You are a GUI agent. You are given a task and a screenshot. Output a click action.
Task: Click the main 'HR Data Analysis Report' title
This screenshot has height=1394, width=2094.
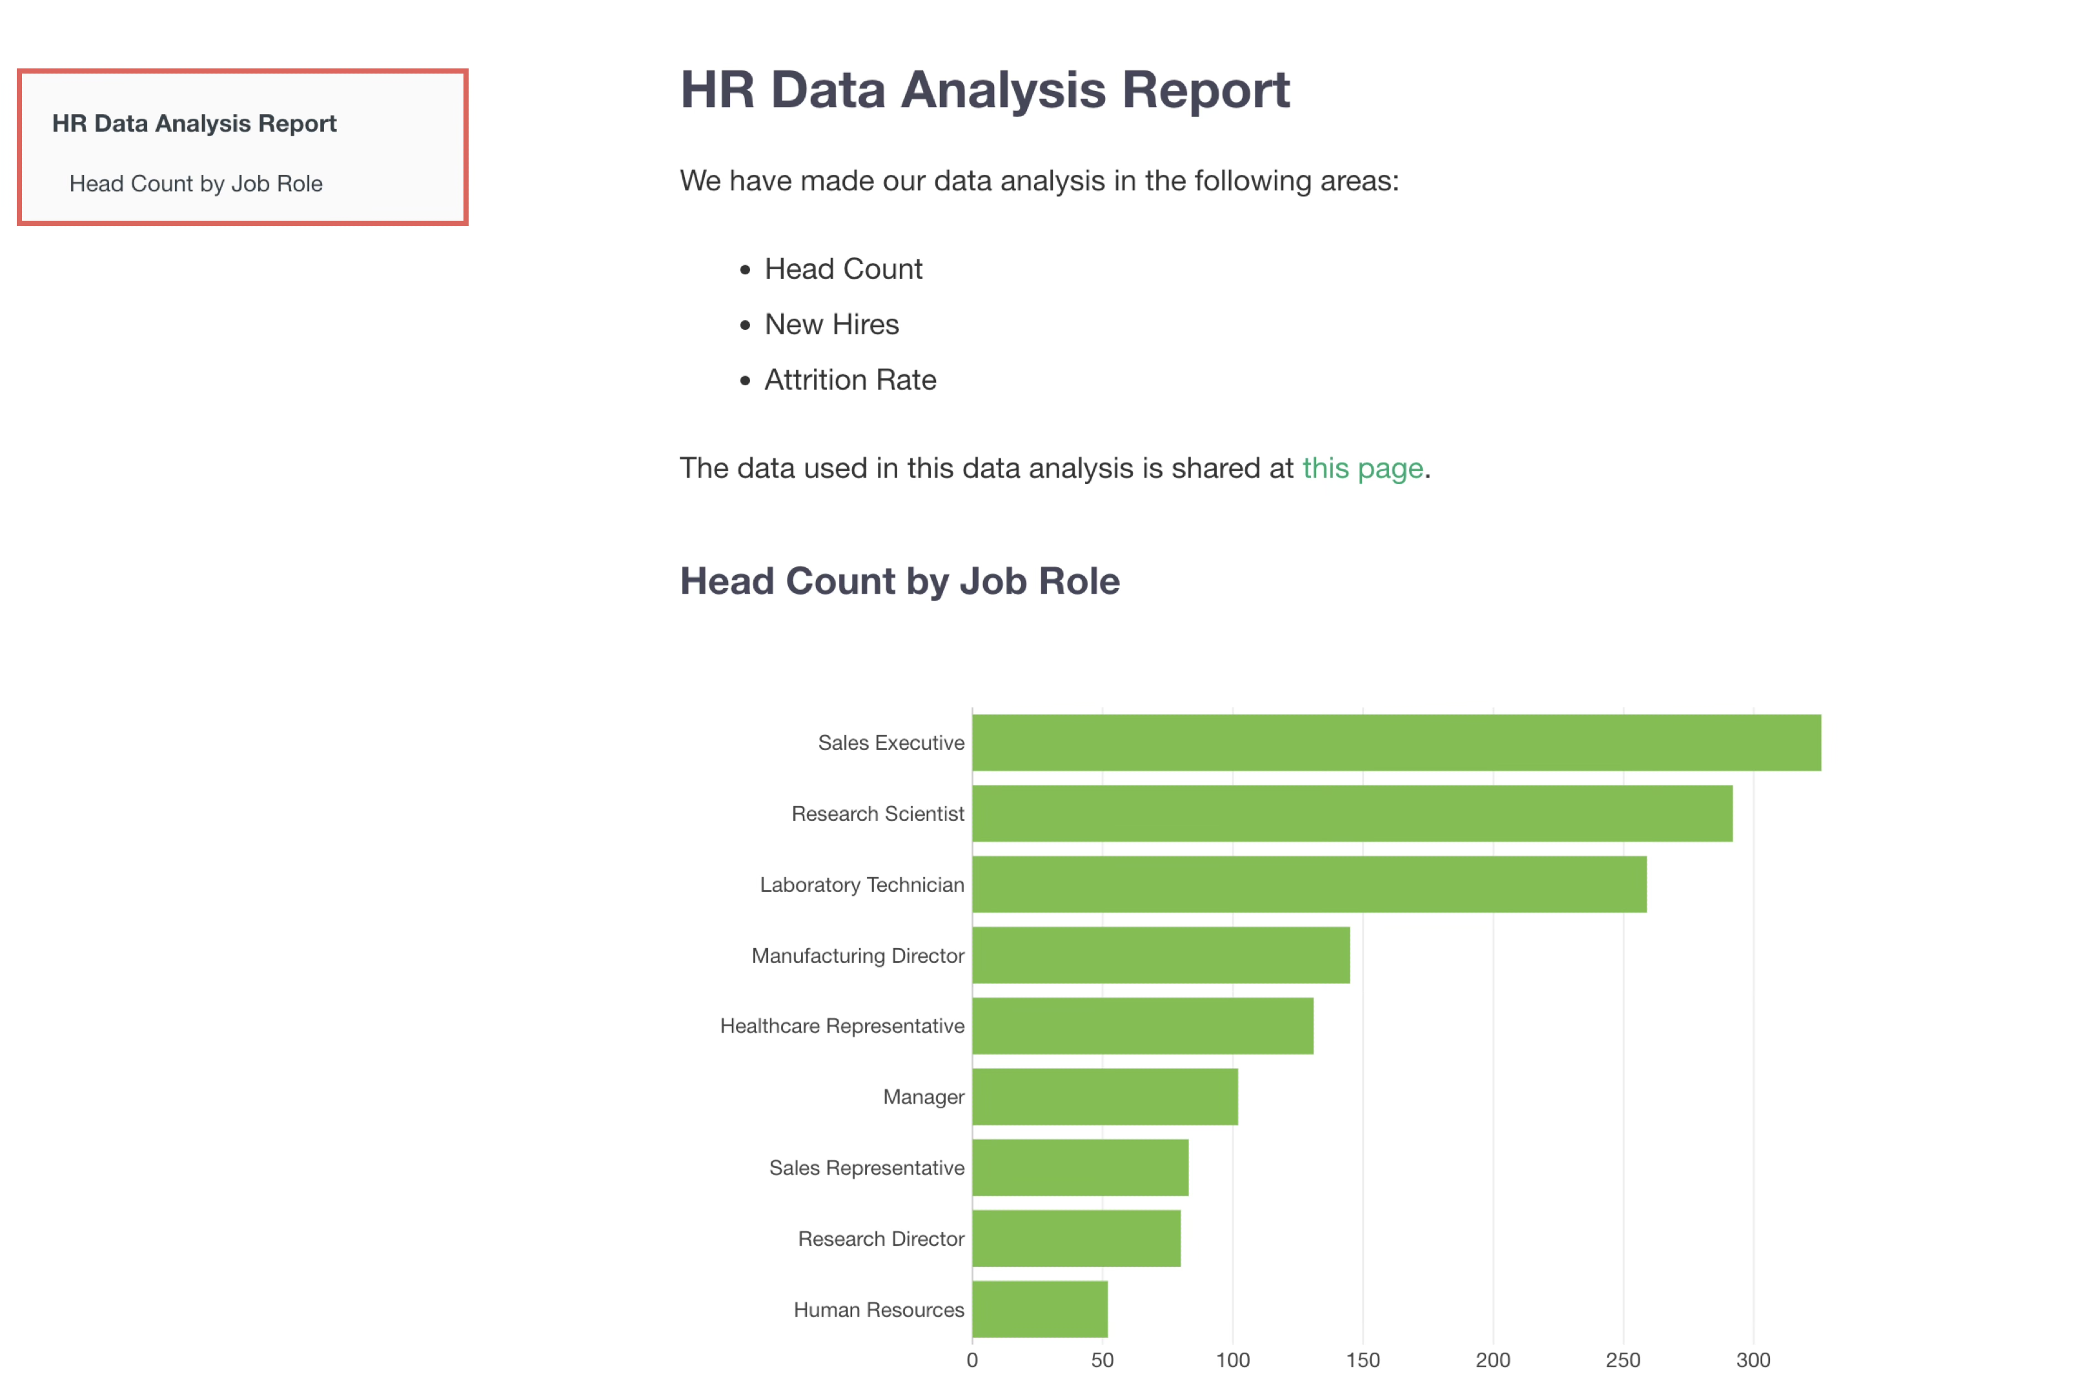tap(984, 90)
